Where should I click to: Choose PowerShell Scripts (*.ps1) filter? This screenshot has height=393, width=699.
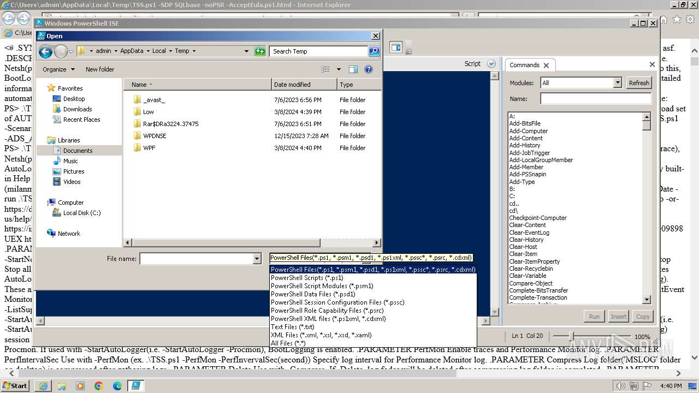(x=307, y=278)
